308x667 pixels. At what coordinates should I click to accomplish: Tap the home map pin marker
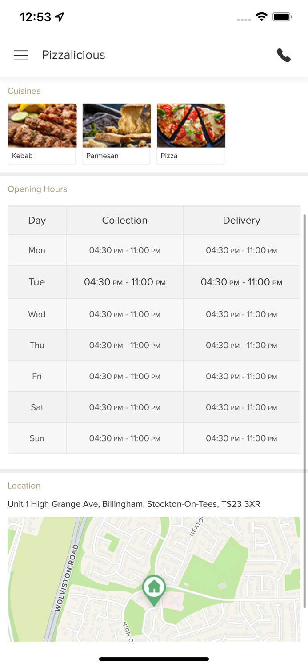click(x=154, y=589)
